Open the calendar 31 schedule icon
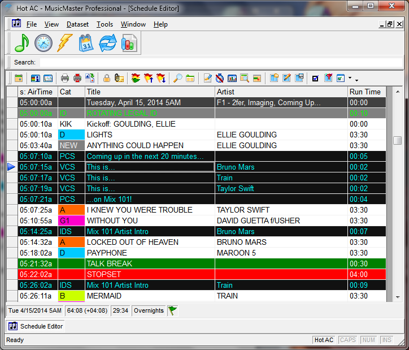The height and width of the screenshot is (350, 409). 86,43
